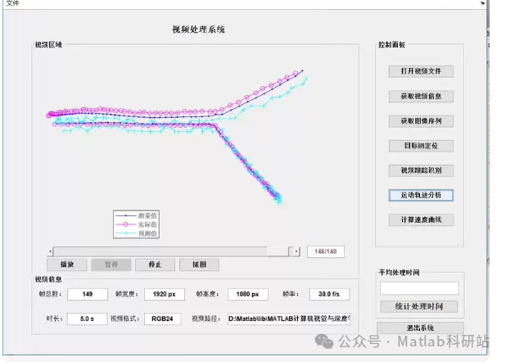The image size is (506, 362).
Task: Click the 视频跟踪识别 button
Action: 421,170
